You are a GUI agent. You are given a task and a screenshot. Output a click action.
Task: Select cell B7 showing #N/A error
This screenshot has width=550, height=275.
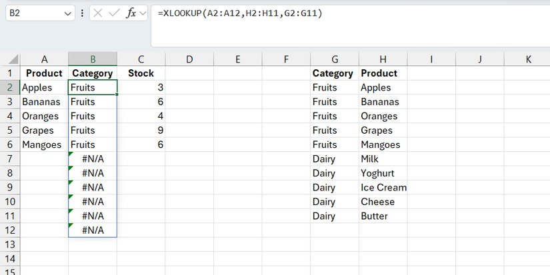click(x=93, y=158)
